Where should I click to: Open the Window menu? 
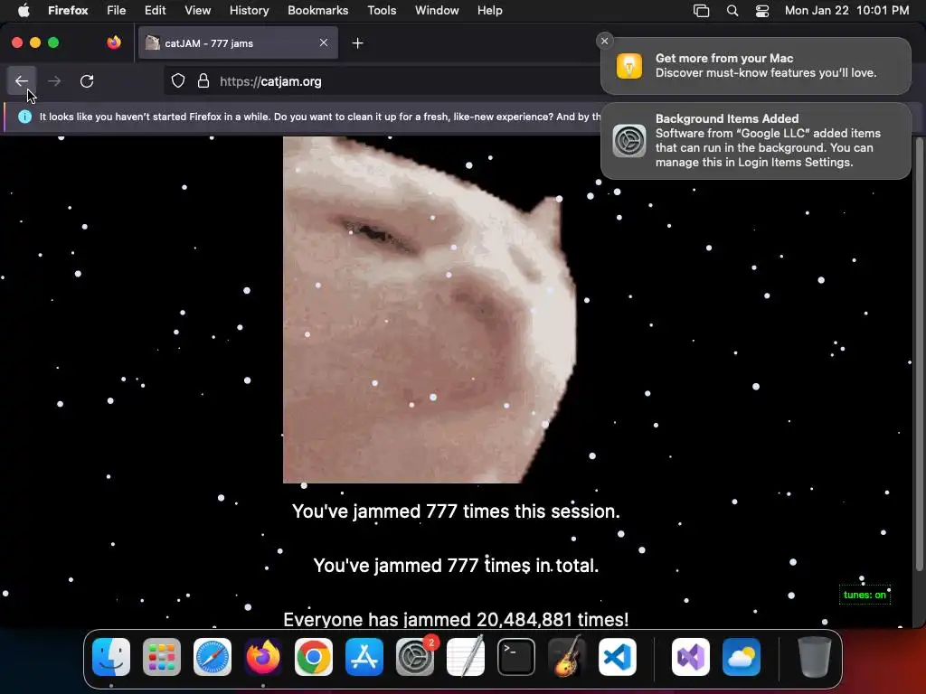437,10
